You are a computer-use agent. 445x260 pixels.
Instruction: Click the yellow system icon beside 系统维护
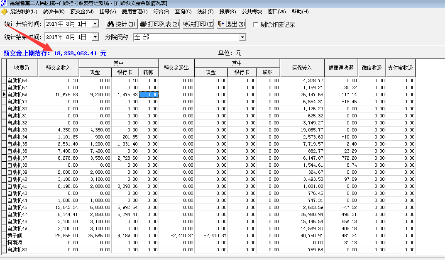(4, 12)
